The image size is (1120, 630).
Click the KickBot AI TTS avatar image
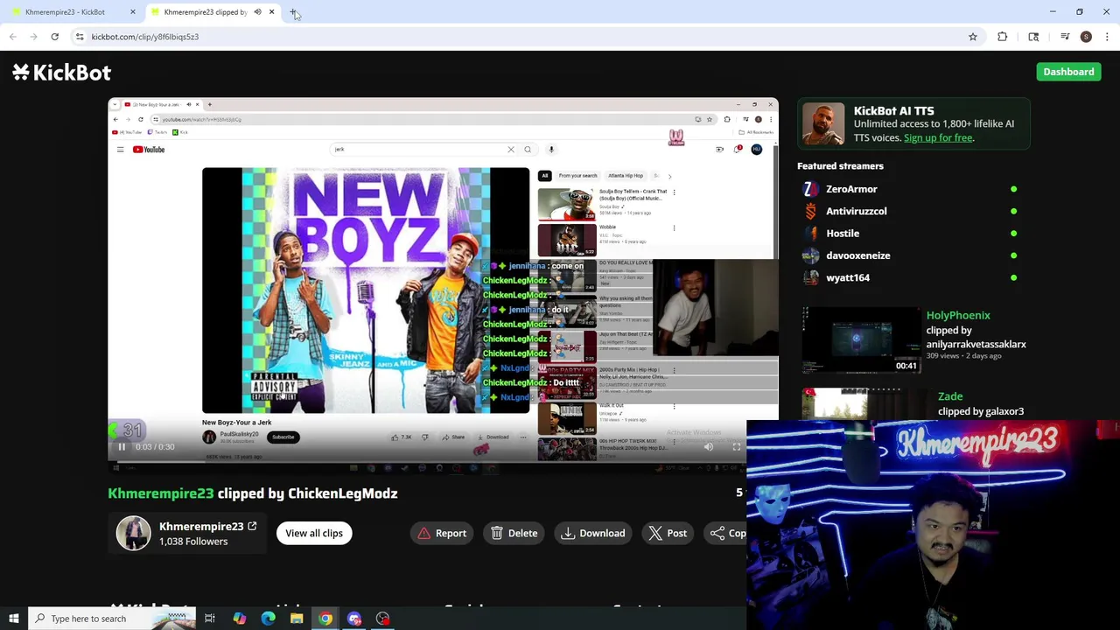point(822,123)
